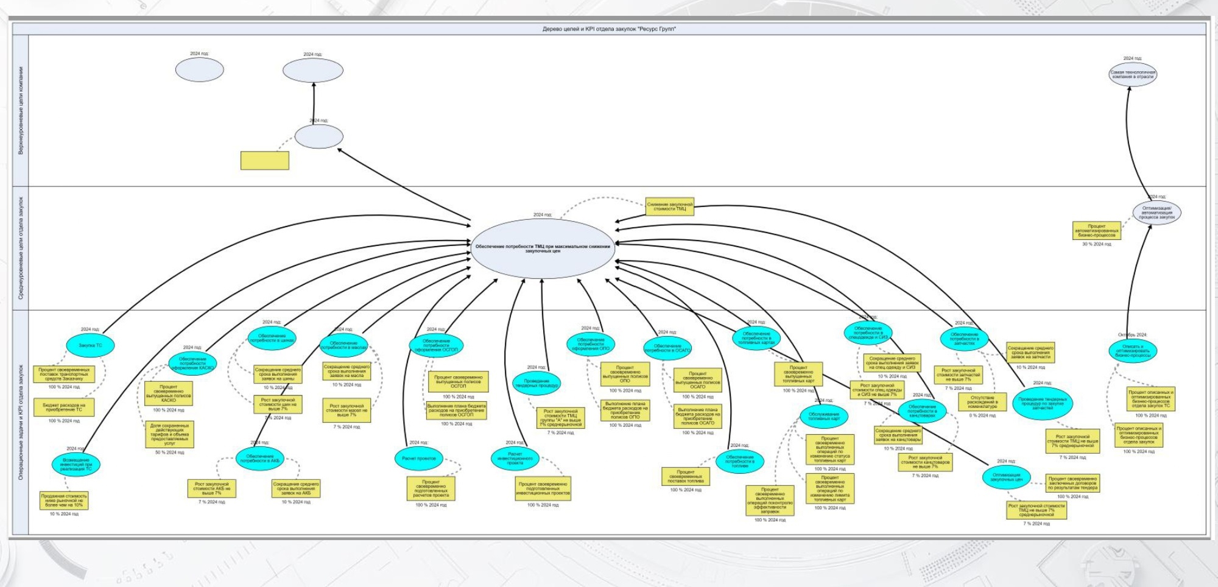1218x587 pixels.
Task: Click the "Закупка ТС" task node
Action: [x=90, y=345]
